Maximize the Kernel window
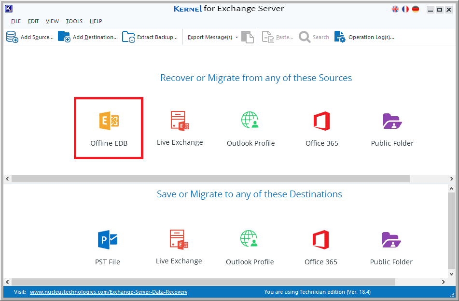459x301 pixels. point(440,10)
